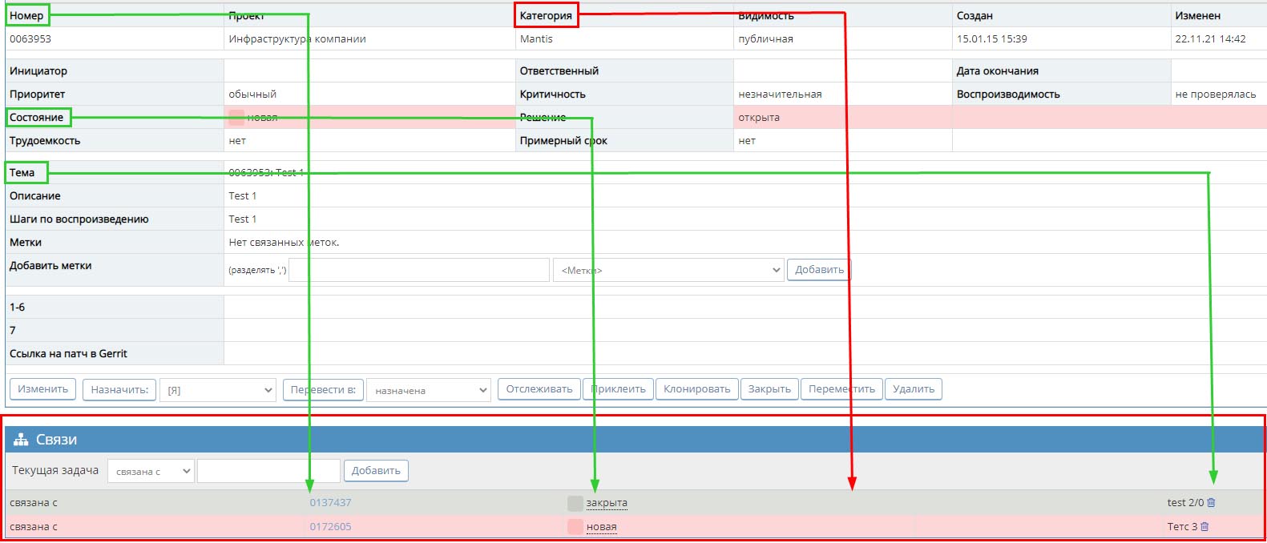This screenshot has width=1267, height=543.
Task: Click the Назначить: button
Action: (x=119, y=389)
